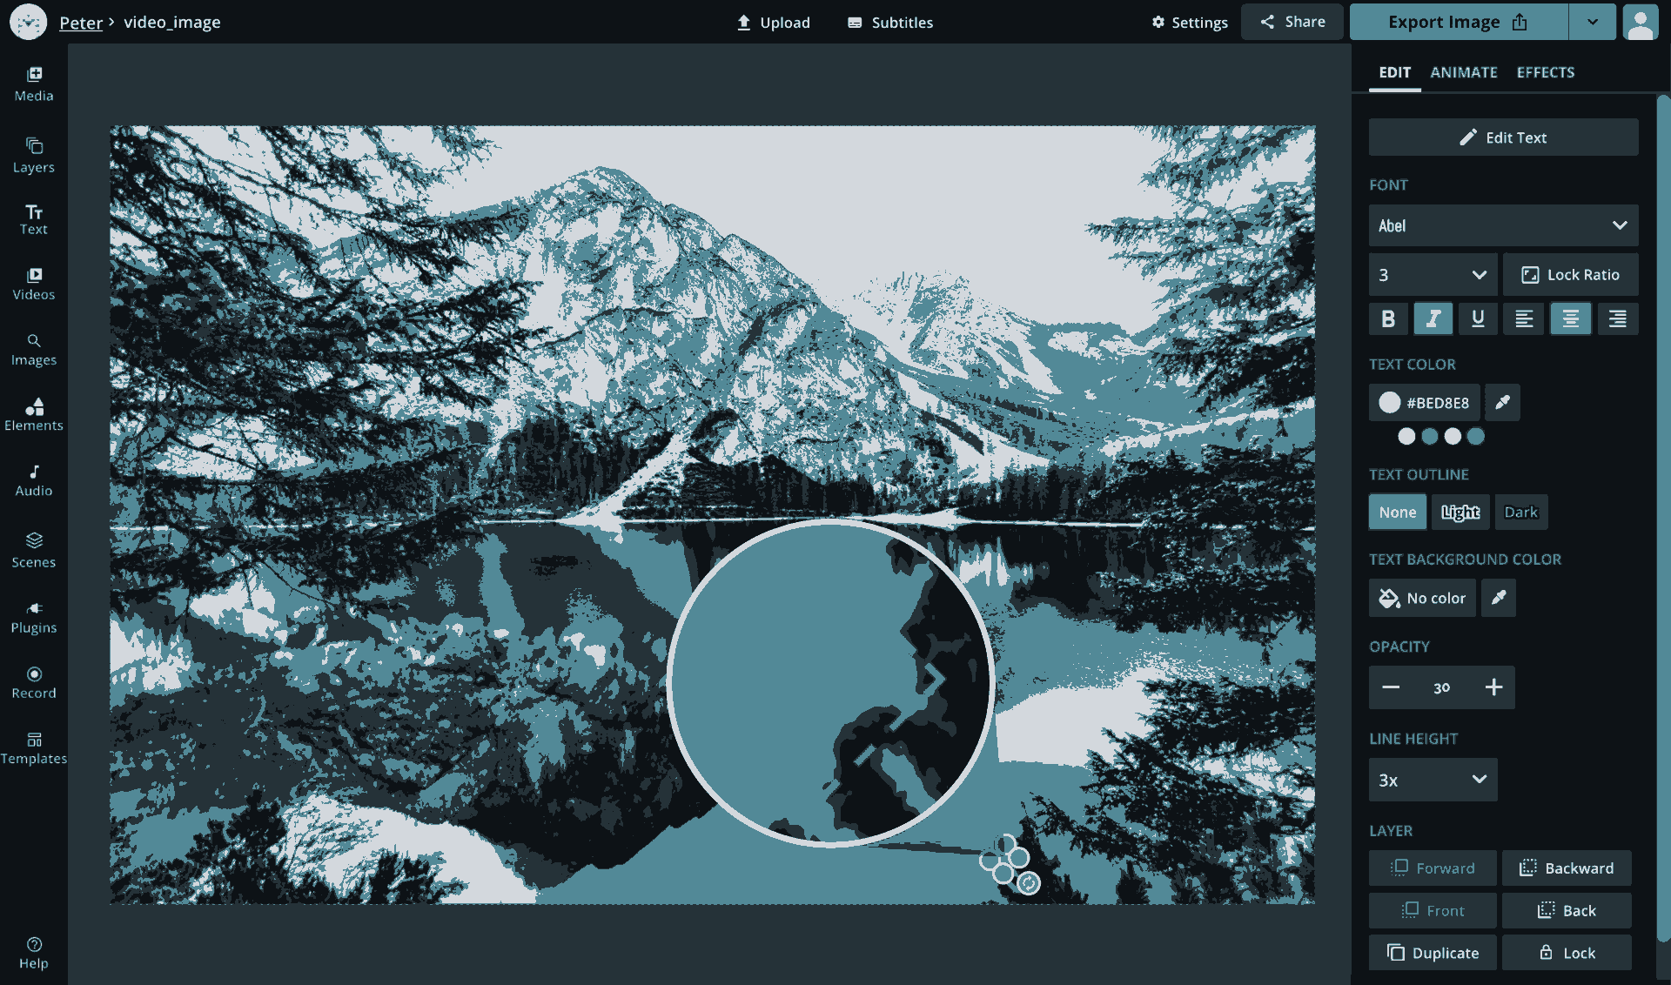Move layer Backward

point(1567,868)
